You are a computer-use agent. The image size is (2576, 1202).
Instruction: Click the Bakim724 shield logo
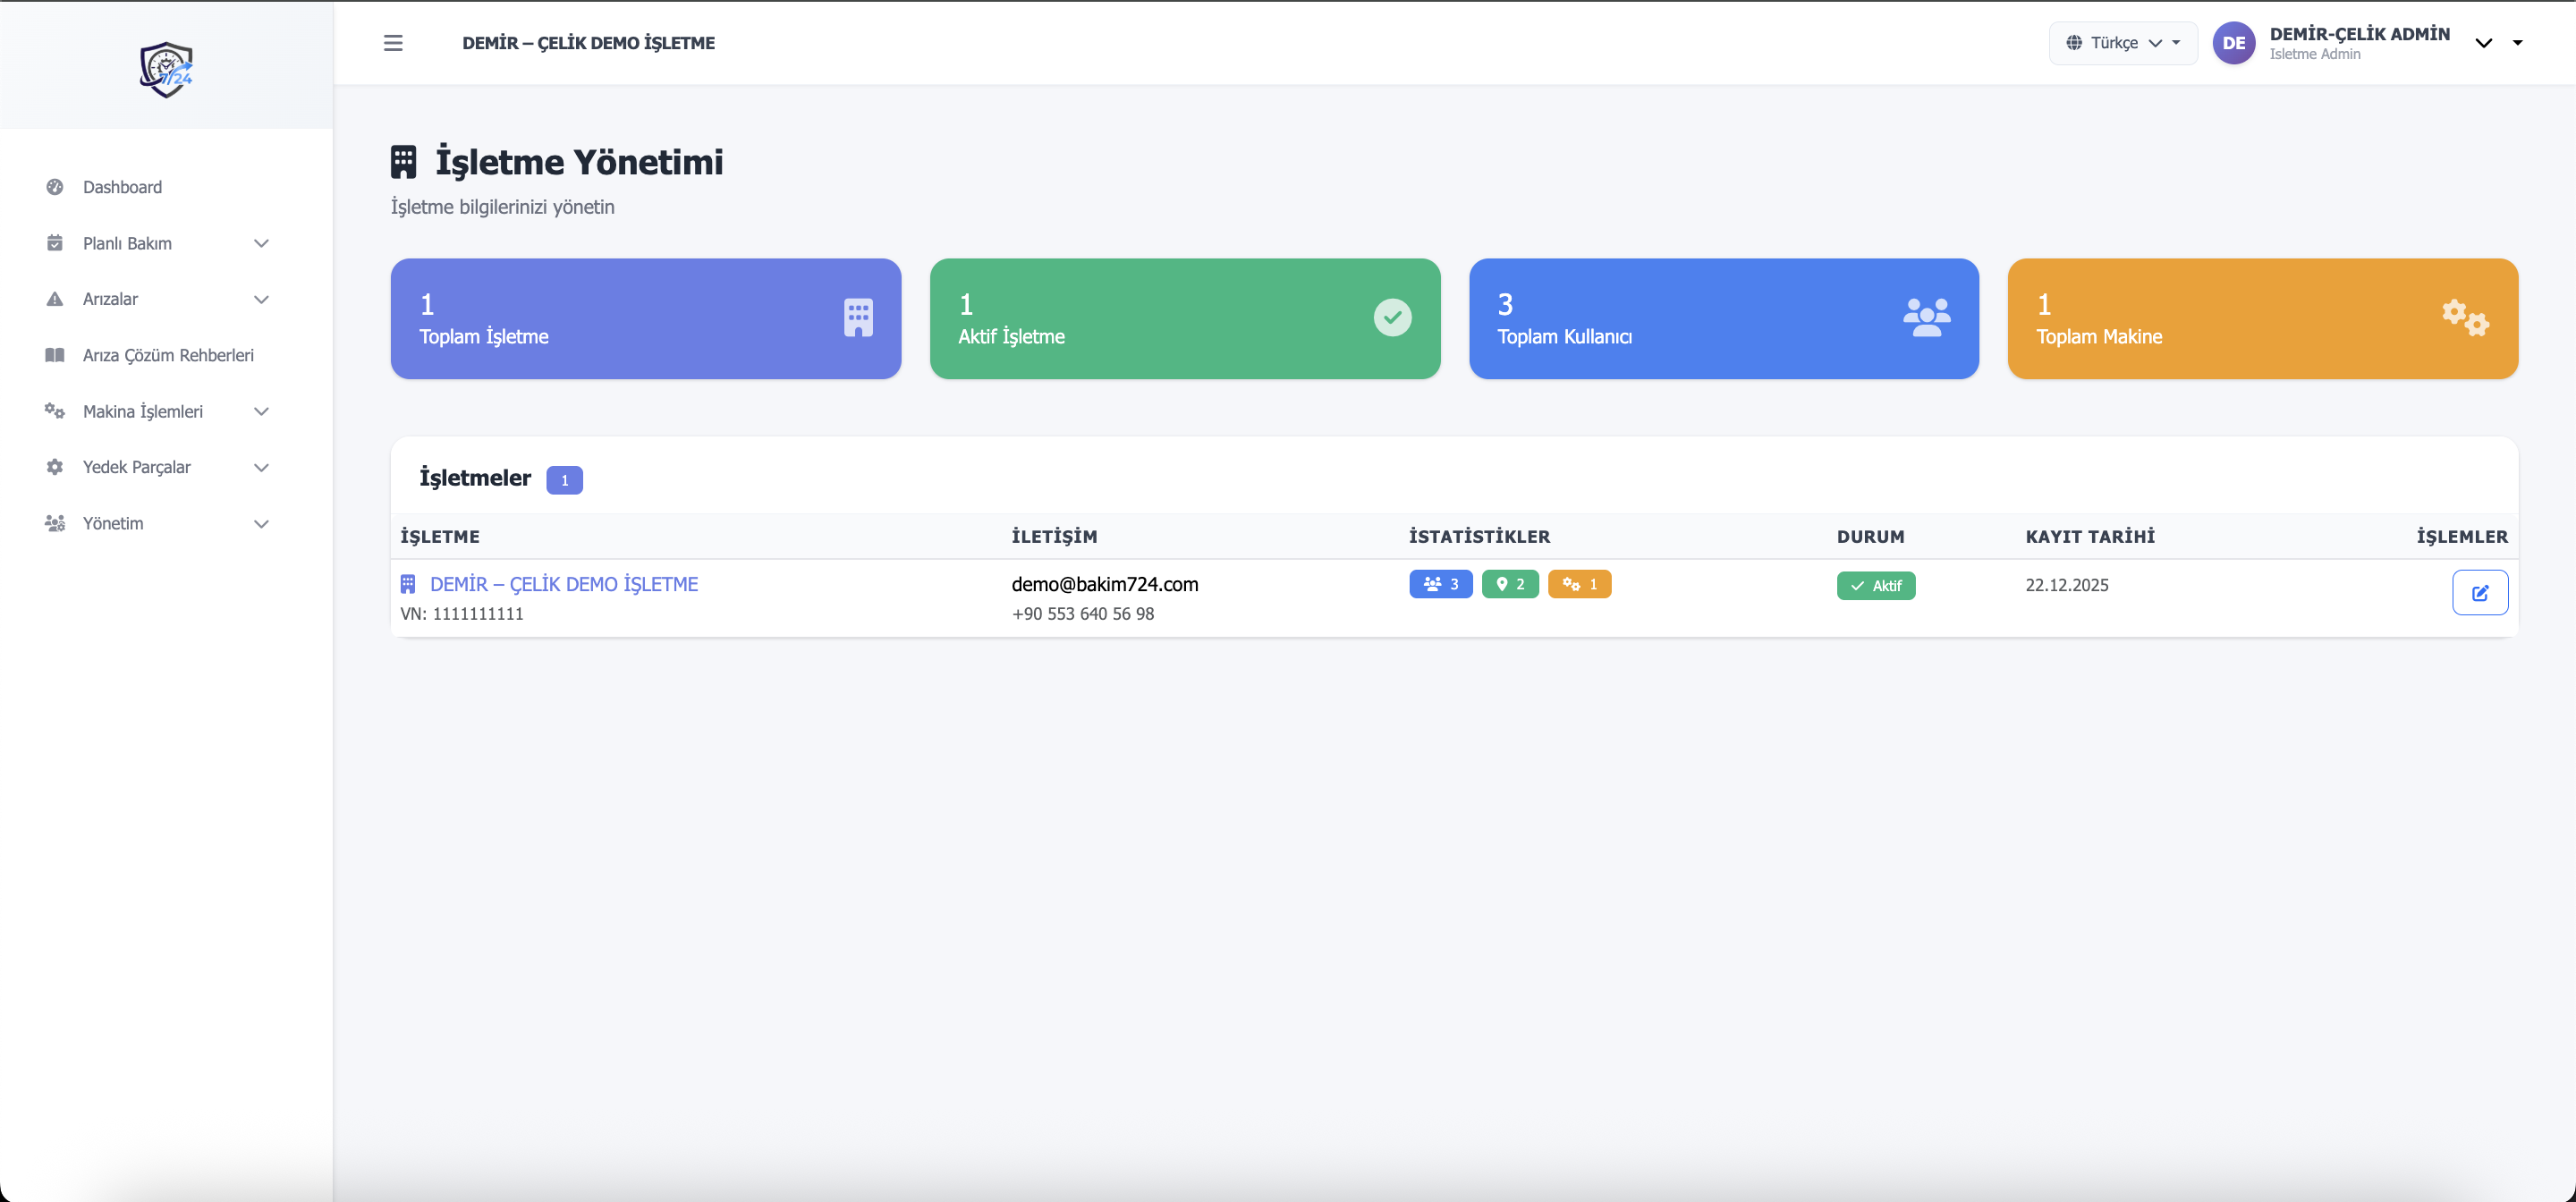coord(166,70)
